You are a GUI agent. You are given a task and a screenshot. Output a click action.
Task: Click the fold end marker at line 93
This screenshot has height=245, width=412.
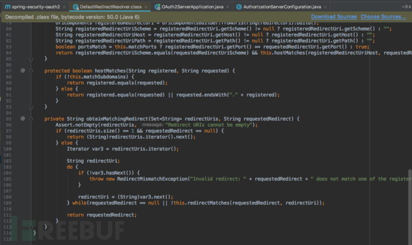pyautogui.click(x=31, y=107)
